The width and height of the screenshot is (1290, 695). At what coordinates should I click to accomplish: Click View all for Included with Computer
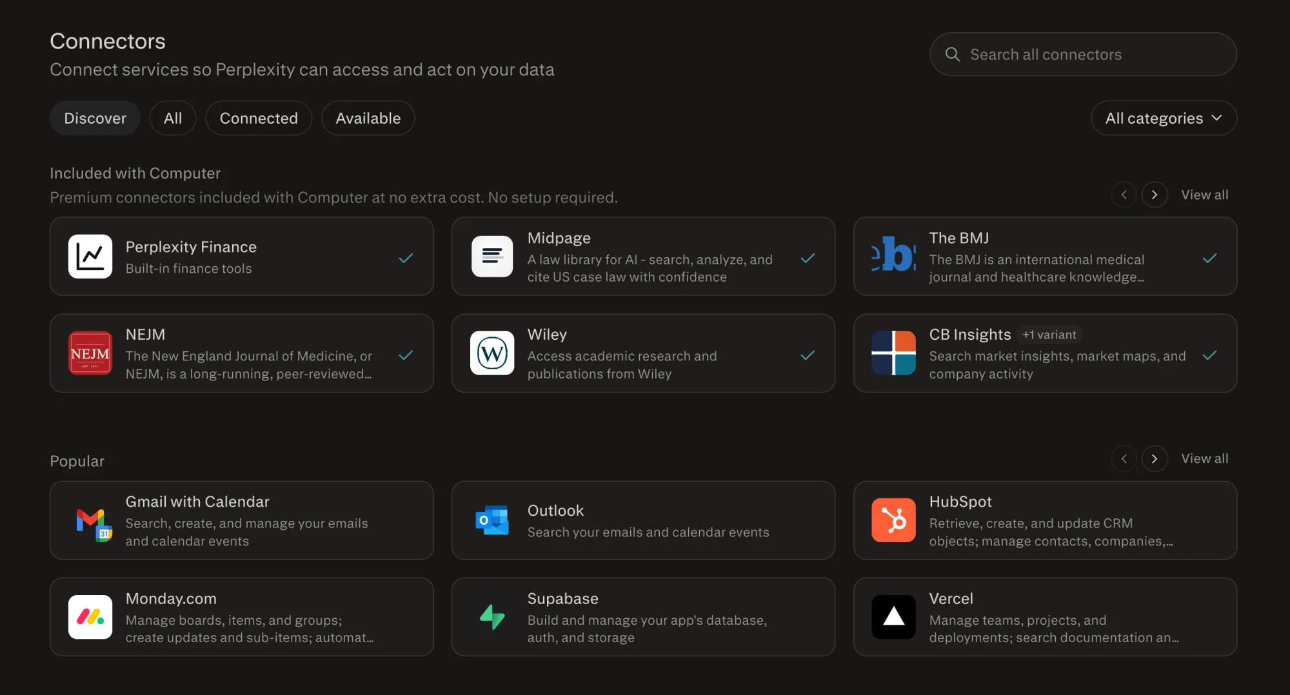coord(1204,195)
